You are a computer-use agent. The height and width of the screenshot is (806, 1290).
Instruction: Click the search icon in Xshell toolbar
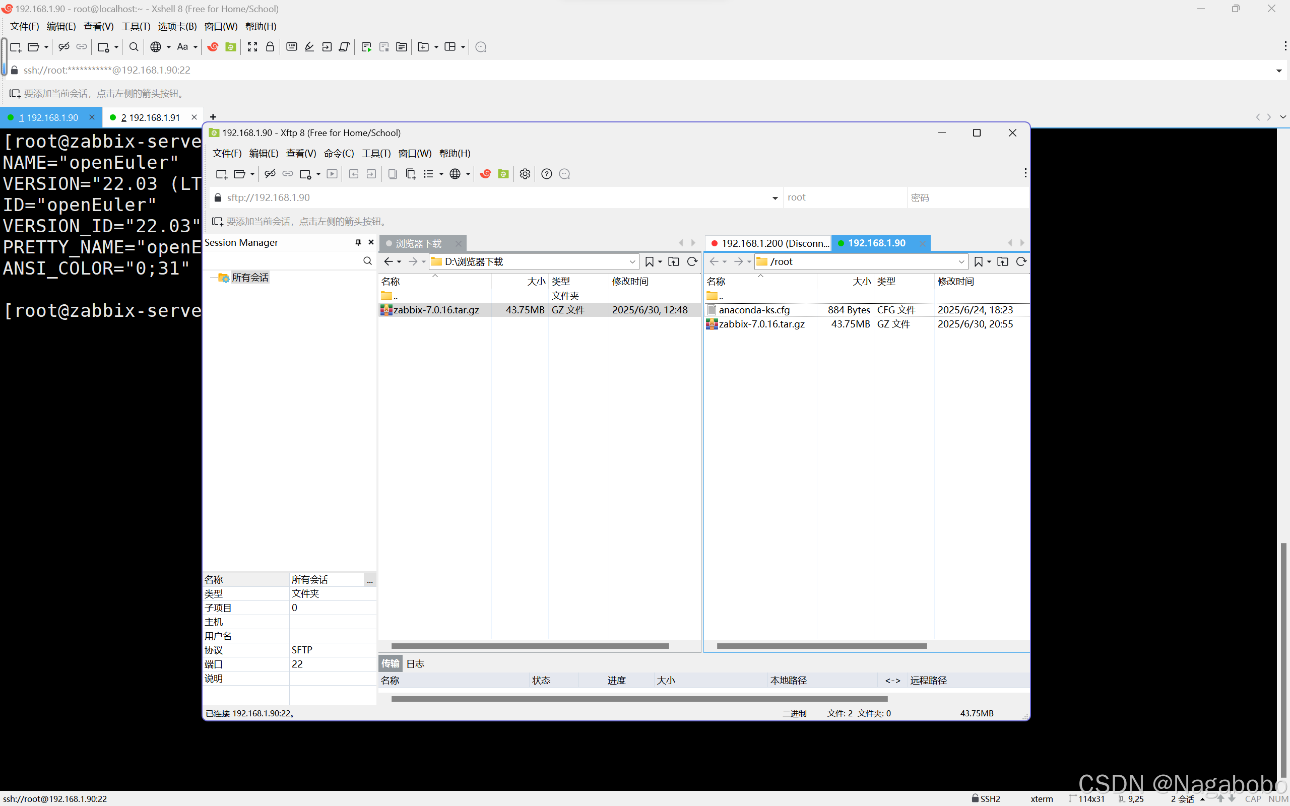pyautogui.click(x=134, y=47)
